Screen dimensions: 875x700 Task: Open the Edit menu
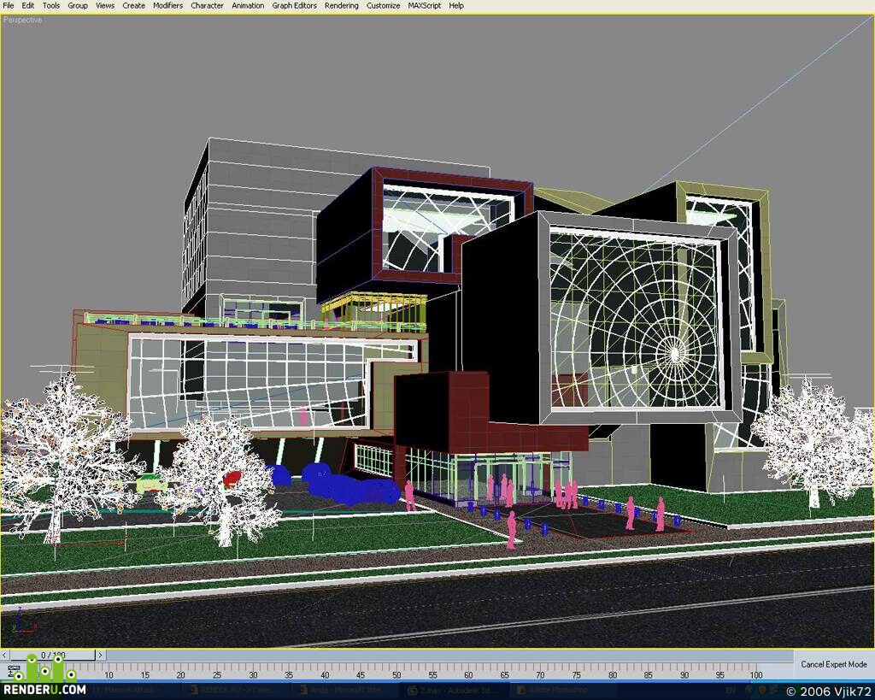(x=28, y=6)
